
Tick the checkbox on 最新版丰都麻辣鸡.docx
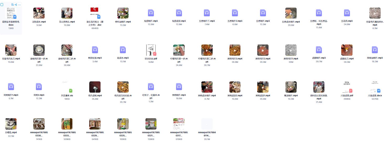coord(2,5)
